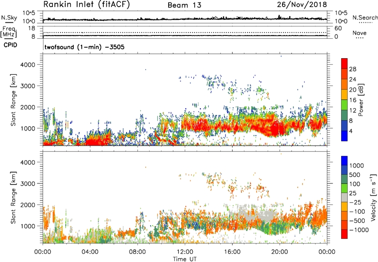Image resolution: width=378 pixels, height=262 pixels.
Task: Click 'Slant Range [km]' label of velocity panel
Action: pyautogui.click(x=13, y=197)
